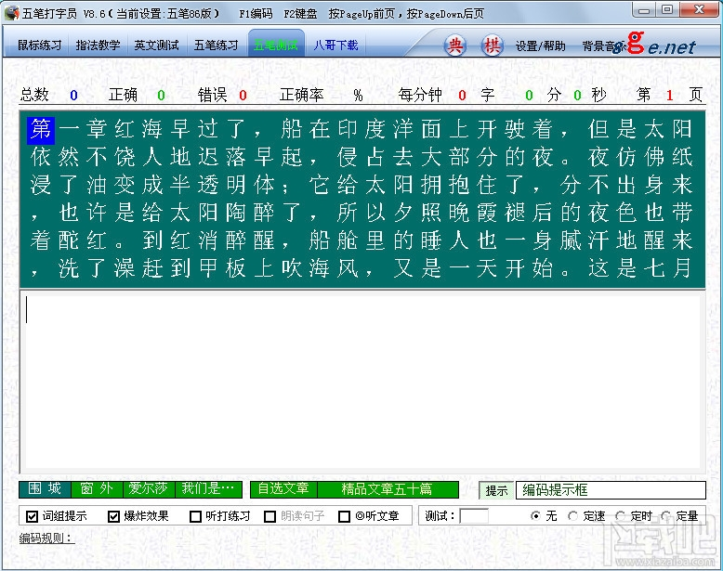Click the 自选文章 button
The image size is (723, 571).
tap(283, 489)
